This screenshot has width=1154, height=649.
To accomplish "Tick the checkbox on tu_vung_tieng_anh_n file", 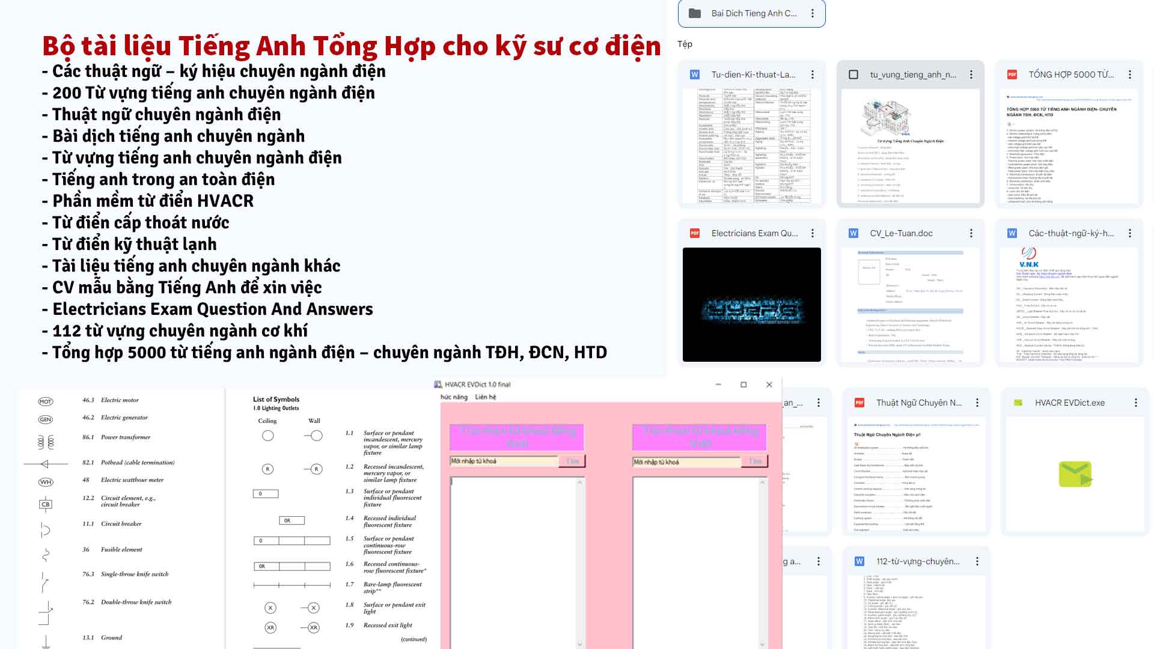I will coord(853,75).
